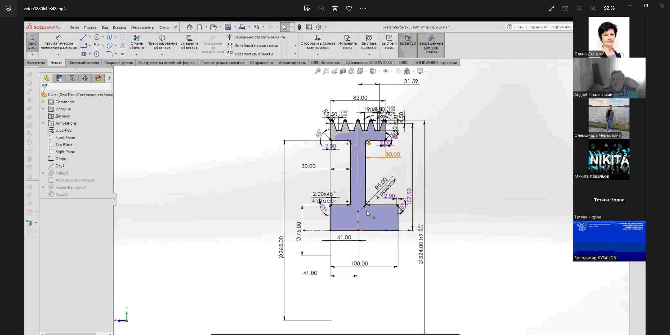Open the PropertyManager tab icon
The height and width of the screenshot is (335, 670).
coord(59,78)
